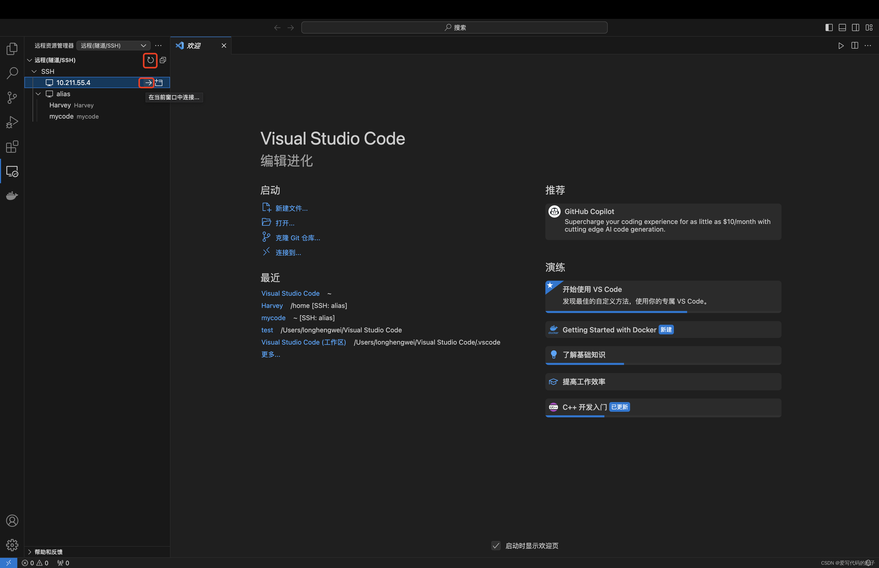Click the 打开... link
This screenshot has width=879, height=568.
pos(285,223)
